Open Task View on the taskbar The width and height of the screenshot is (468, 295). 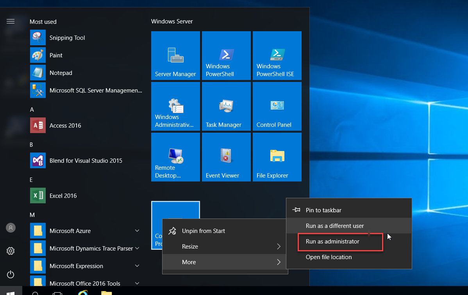[x=57, y=293]
